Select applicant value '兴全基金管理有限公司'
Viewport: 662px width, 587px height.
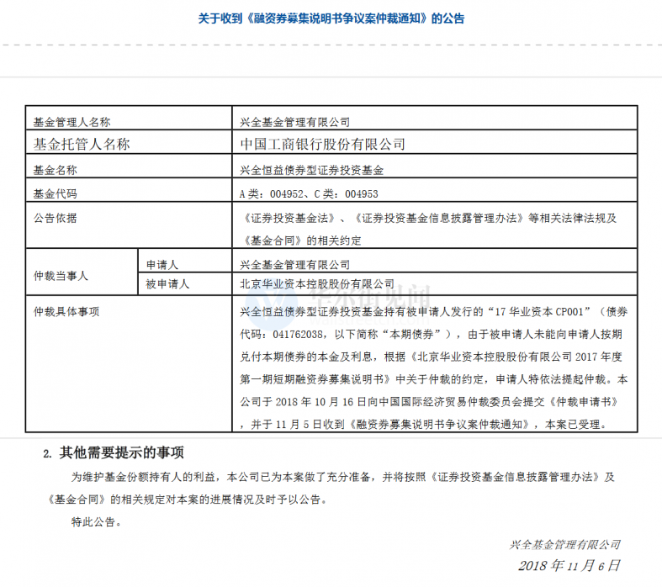(294, 265)
